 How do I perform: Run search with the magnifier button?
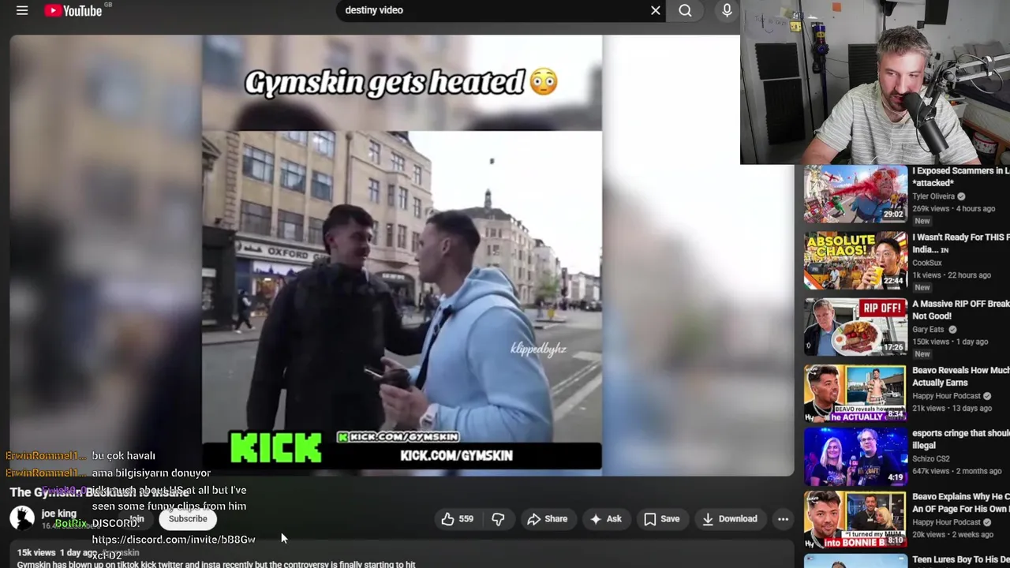[x=685, y=10]
